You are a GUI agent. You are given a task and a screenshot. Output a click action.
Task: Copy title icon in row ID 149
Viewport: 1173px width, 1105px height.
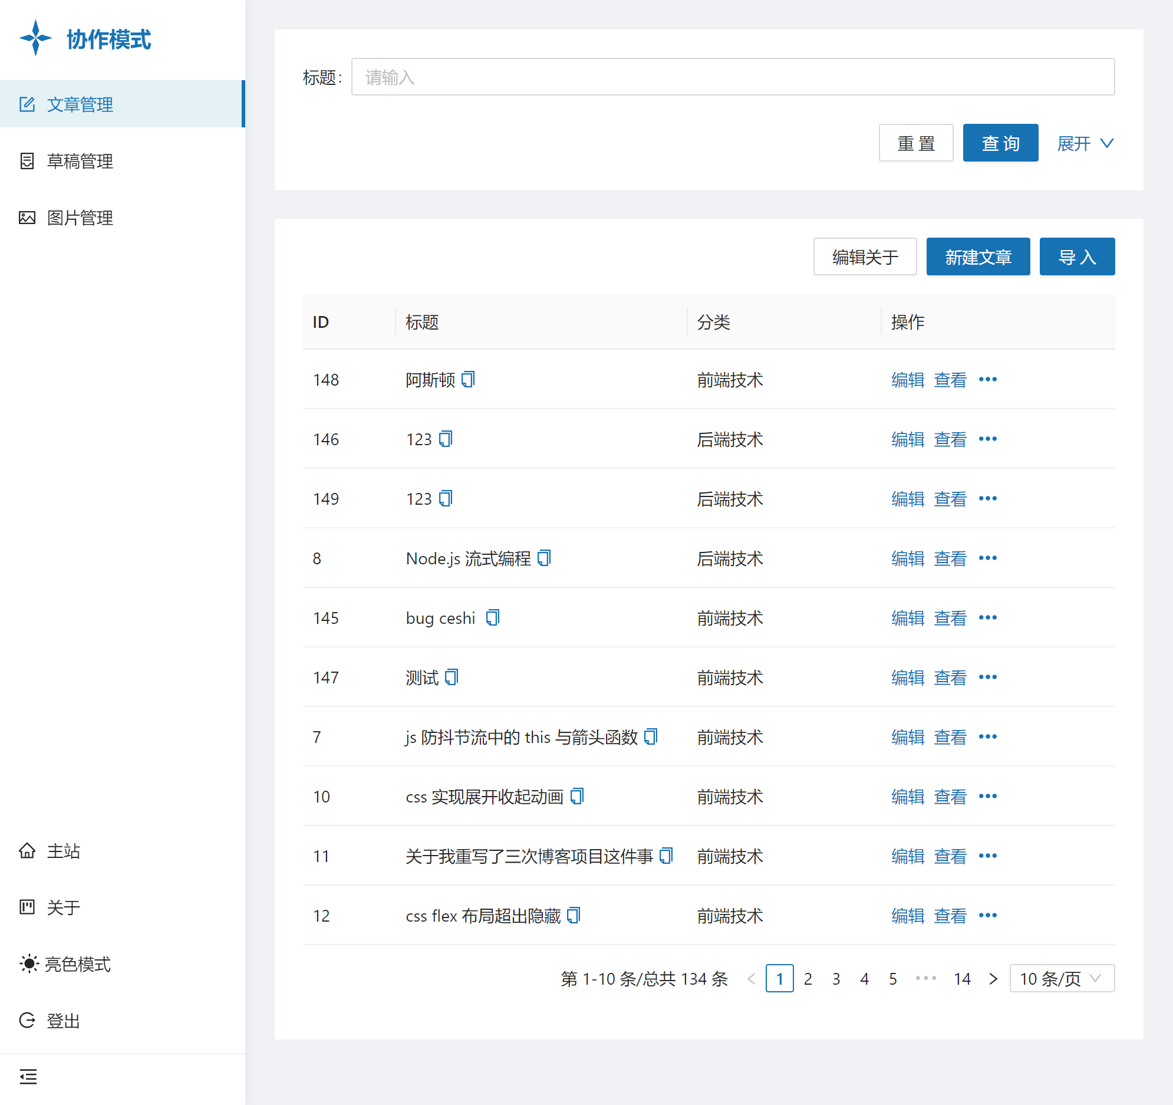[446, 498]
